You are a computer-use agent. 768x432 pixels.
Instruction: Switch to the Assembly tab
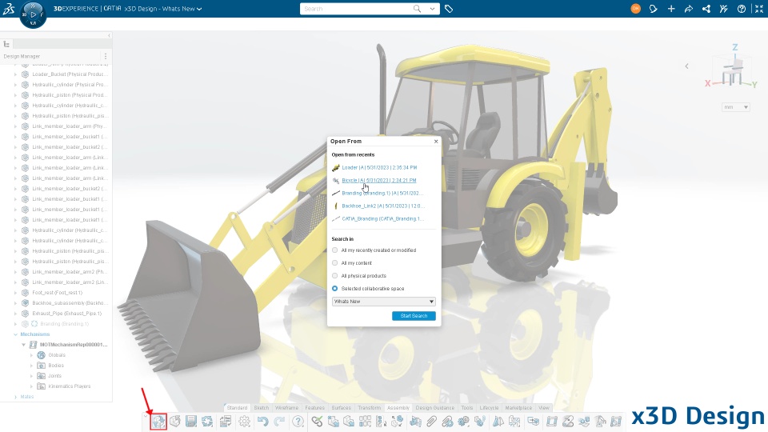click(398, 407)
